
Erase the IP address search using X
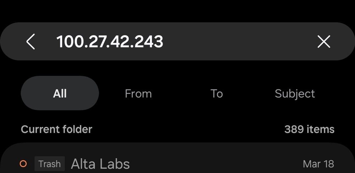click(x=324, y=42)
